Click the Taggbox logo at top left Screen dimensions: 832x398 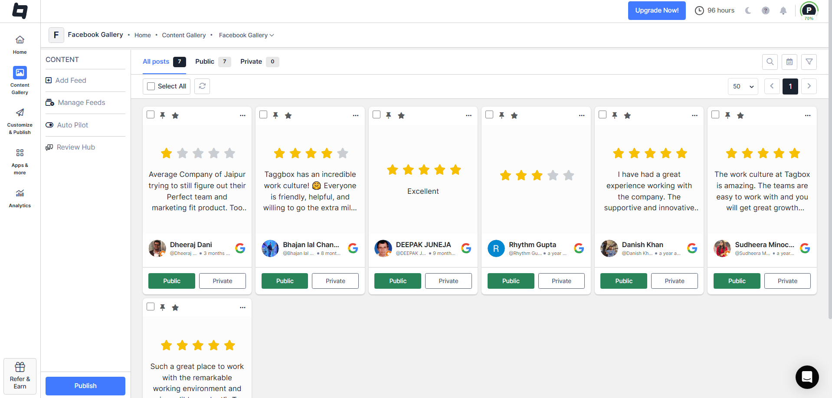[20, 11]
